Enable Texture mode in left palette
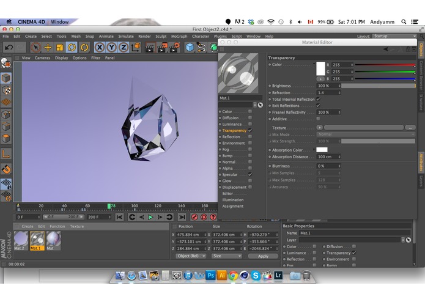The height and width of the screenshot is (302, 425). point(6,90)
